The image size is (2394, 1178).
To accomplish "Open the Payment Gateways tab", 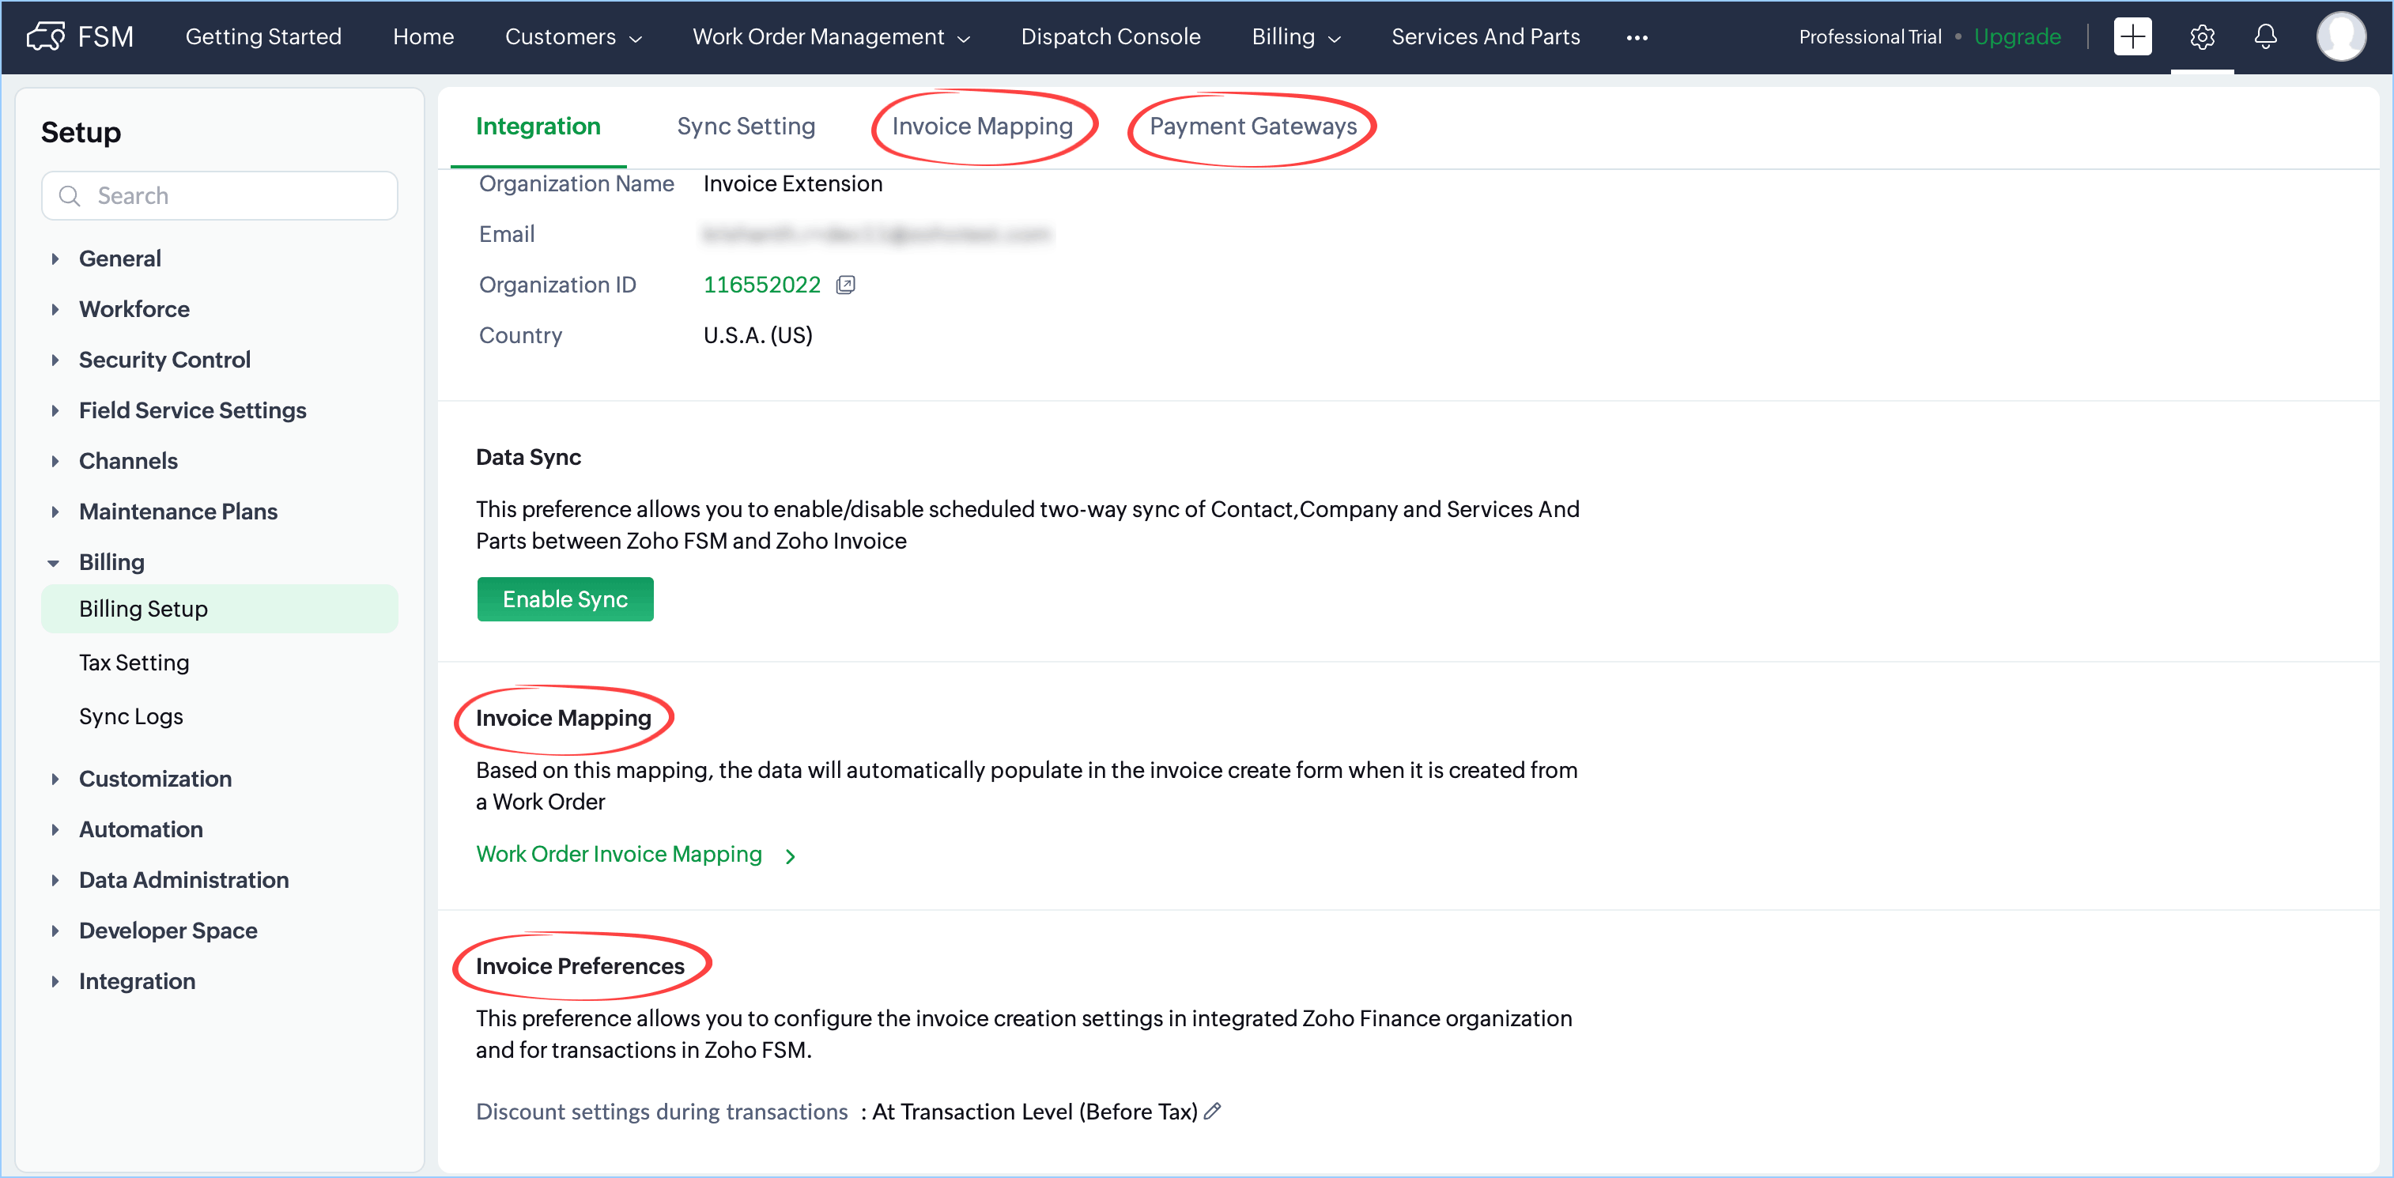I will pos(1252,126).
